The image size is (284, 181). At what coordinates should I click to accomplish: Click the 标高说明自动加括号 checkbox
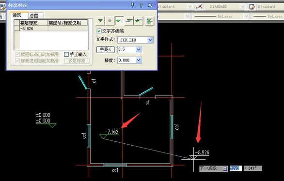17,60
